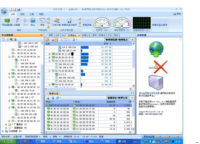Click the save floppy disk icon
Viewport: 200px width, 144px height.
point(19,10)
